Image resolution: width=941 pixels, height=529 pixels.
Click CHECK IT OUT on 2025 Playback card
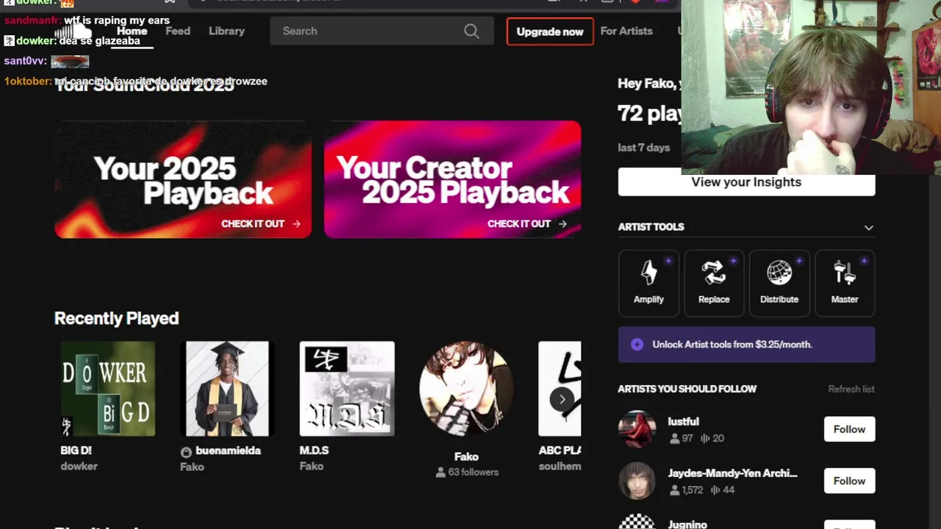click(260, 224)
